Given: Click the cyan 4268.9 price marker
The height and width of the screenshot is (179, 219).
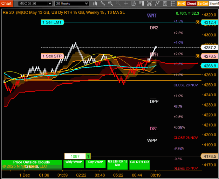Looking at the screenshot, I should click(210, 66).
